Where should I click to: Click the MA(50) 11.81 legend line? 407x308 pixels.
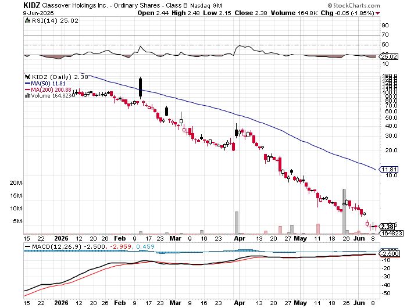45,84
